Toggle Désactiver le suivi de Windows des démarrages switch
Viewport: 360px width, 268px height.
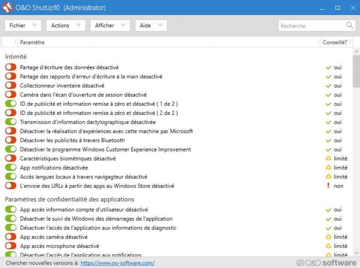pyautogui.click(x=11, y=218)
